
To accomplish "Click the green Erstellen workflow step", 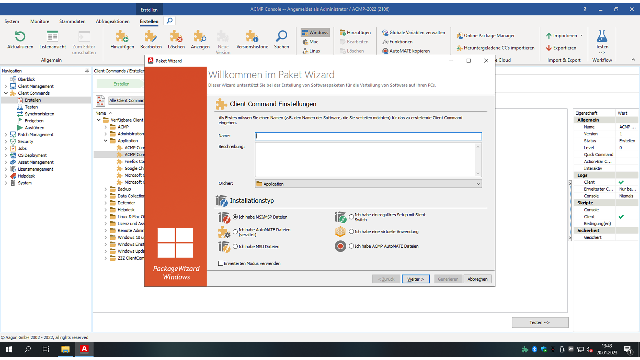I will (x=121, y=84).
